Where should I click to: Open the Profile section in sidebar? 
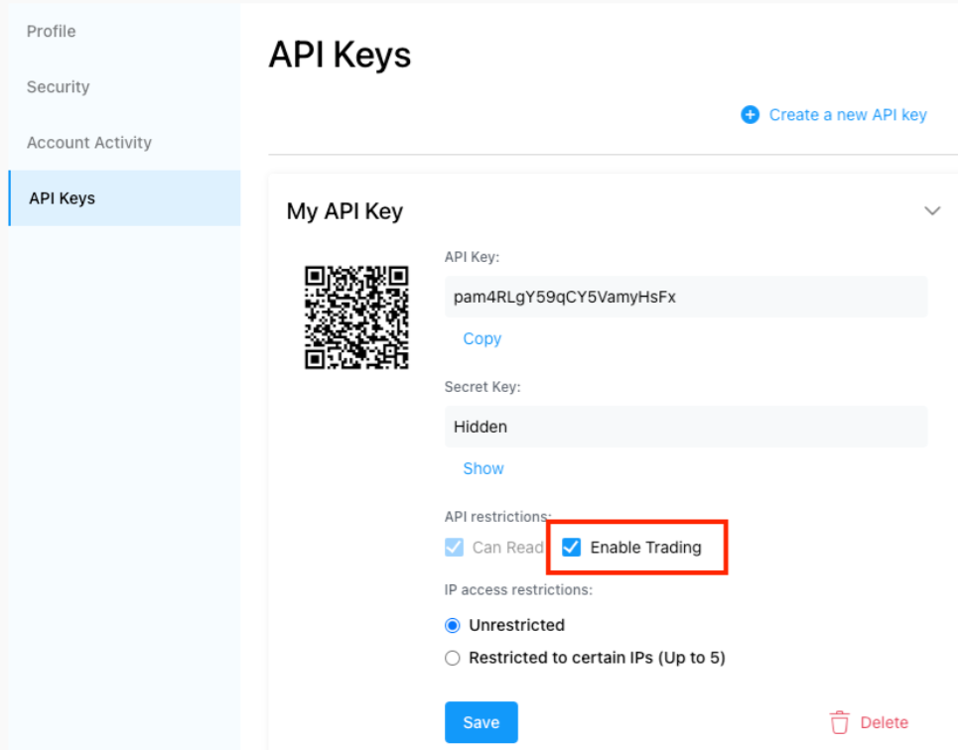point(52,31)
